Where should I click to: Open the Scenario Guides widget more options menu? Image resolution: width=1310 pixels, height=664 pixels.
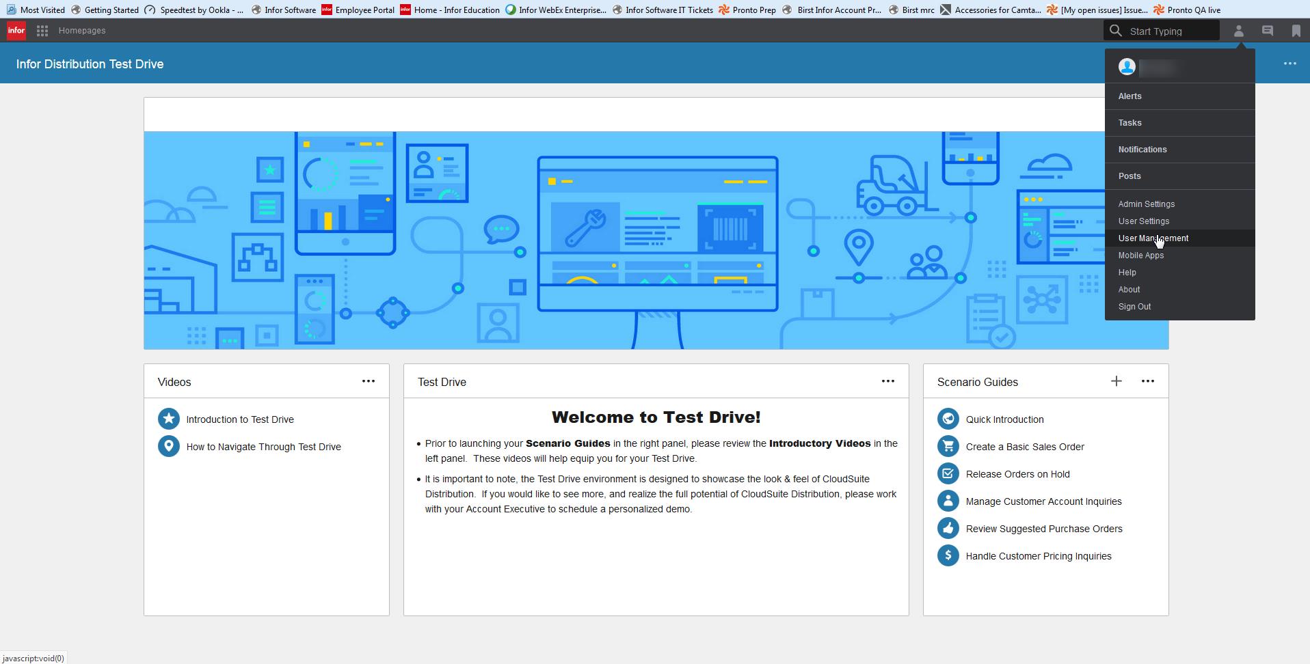tap(1148, 381)
